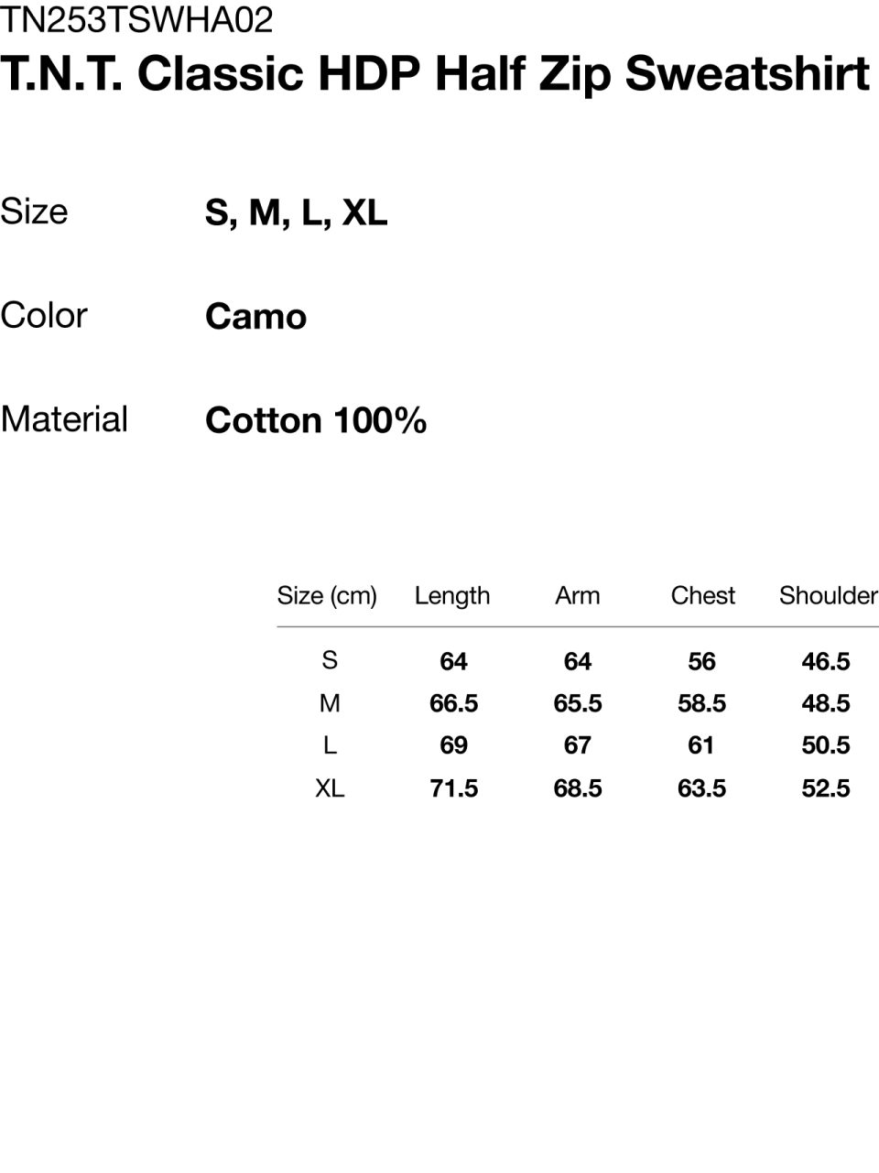This screenshot has height=1173, width=879.
Task: Click the Chest column header
Action: pos(703,596)
